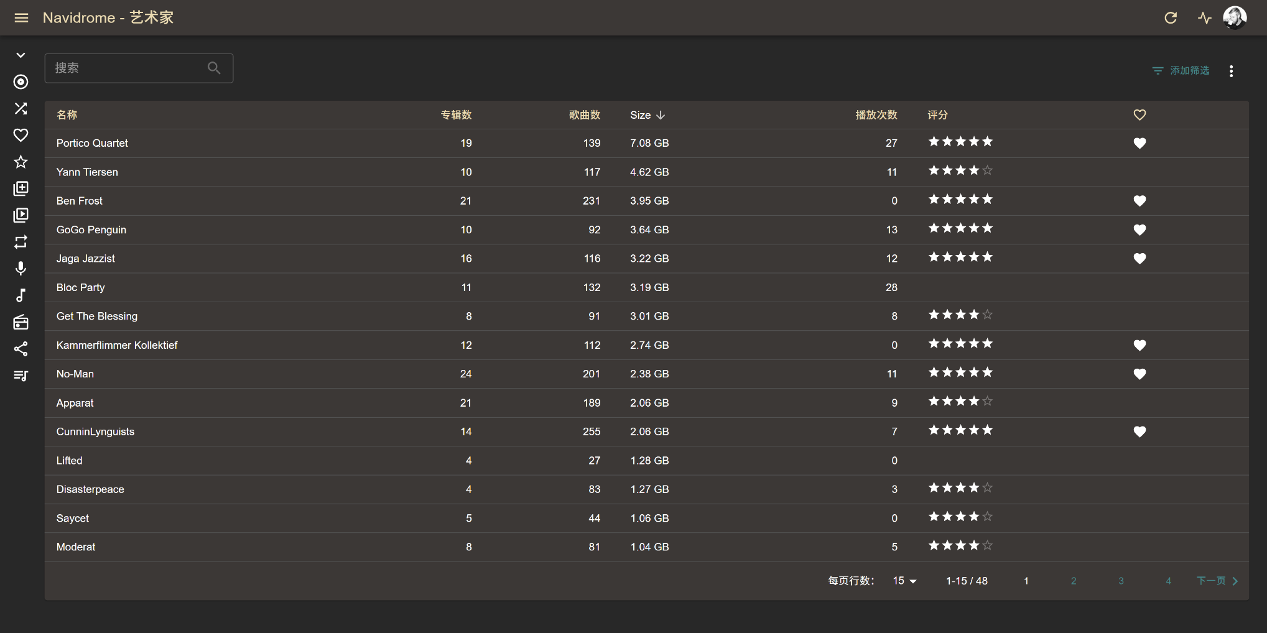This screenshot has height=633, width=1267.
Task: Click into the 搜索 search field
Action: [128, 68]
